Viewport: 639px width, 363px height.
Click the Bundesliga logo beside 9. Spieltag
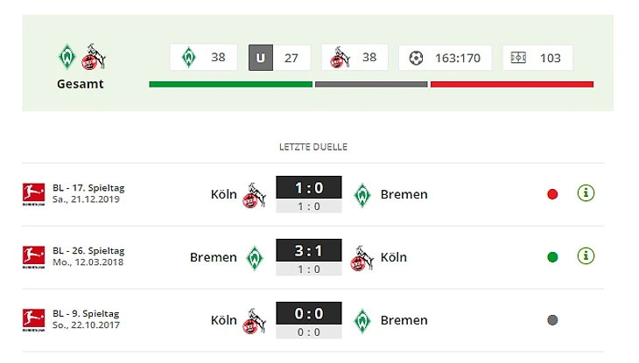coord(33,320)
